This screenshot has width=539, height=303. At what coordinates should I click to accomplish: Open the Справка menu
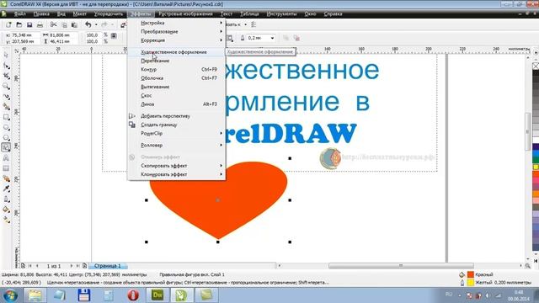(x=333, y=14)
